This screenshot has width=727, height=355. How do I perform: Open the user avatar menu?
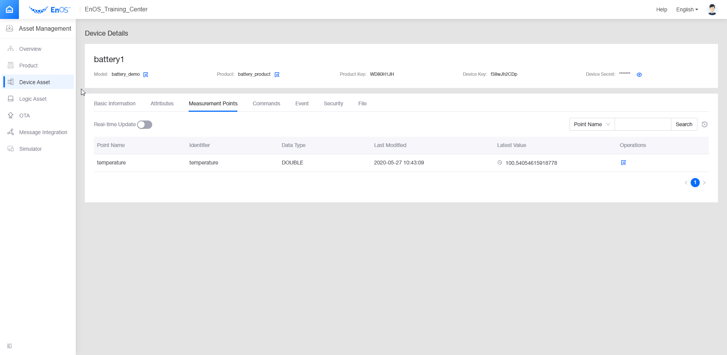point(712,9)
